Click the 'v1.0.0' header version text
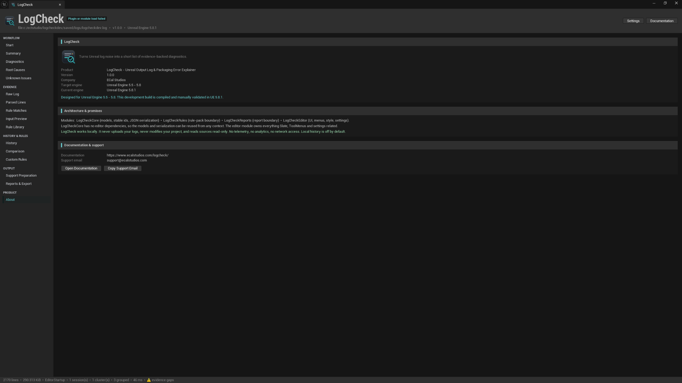682x383 pixels. [117, 28]
